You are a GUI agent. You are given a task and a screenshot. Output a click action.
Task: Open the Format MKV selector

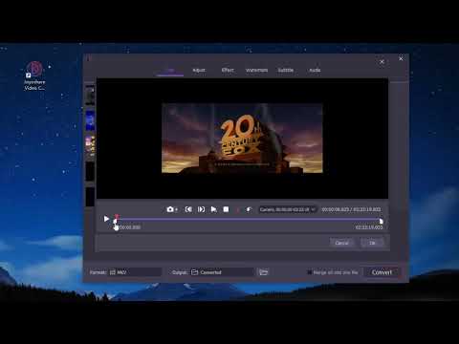pos(135,272)
